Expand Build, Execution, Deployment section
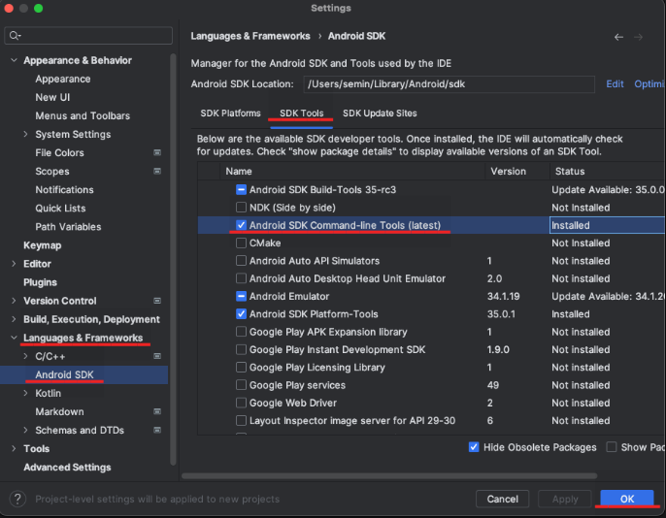Screen dimensions: 666x518 click(14, 319)
